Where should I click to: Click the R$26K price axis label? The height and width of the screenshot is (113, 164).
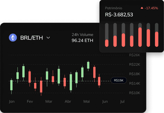pyautogui.click(x=135, y=55)
